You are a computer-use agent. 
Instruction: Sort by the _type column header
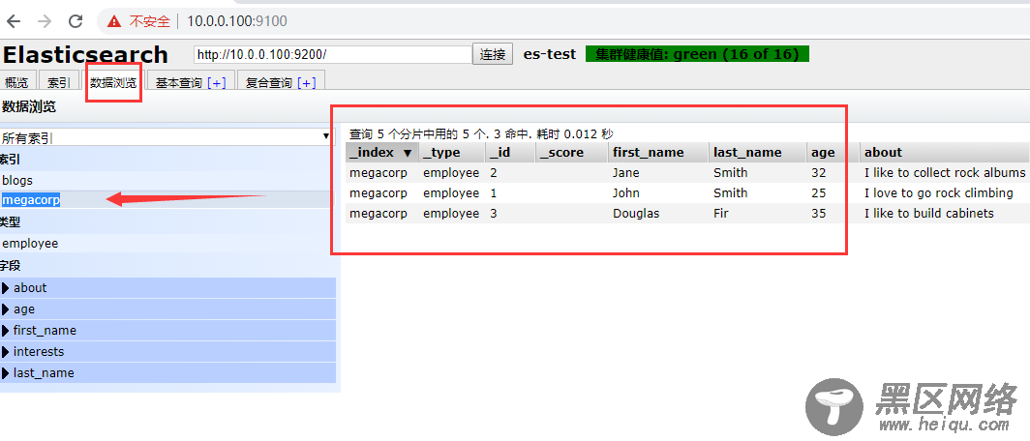pos(452,152)
